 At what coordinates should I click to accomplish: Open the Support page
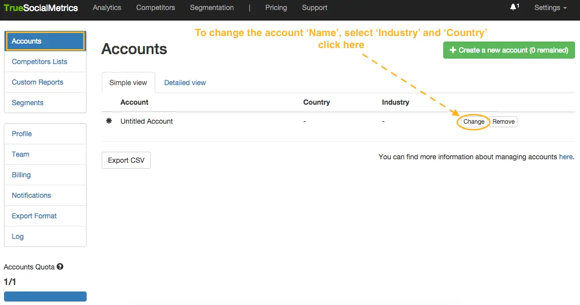[x=315, y=8]
